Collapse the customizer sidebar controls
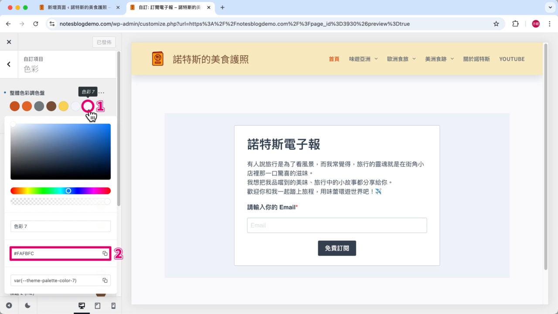Viewport: 558px width, 314px height. point(9,306)
